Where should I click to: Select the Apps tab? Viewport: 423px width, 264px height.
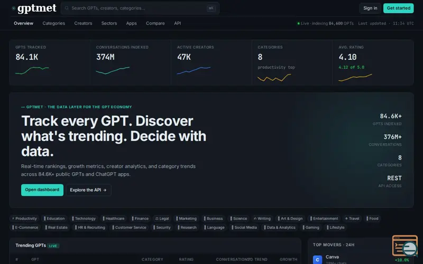pyautogui.click(x=131, y=23)
